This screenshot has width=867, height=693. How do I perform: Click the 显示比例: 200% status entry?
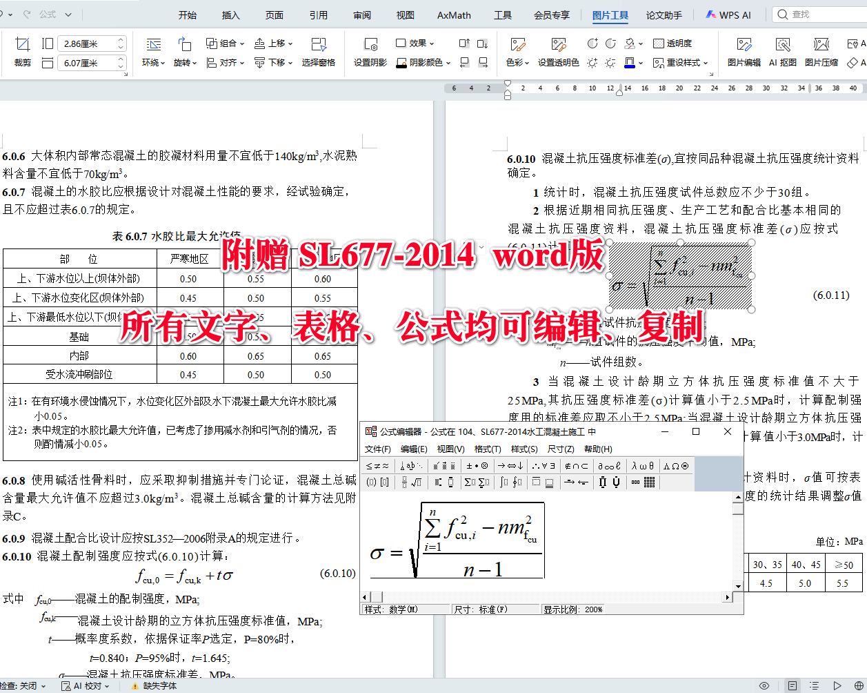(x=573, y=609)
